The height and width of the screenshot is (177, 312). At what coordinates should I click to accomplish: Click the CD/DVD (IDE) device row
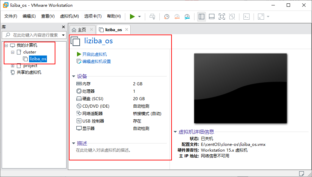point(121,106)
